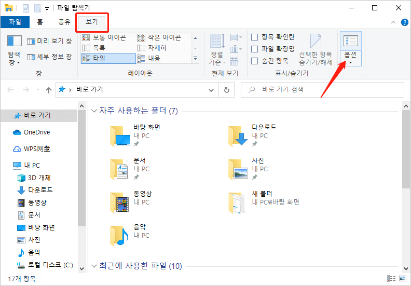This screenshot has width=411, height=286.
Task: Check the 숨긴 항목 checkbox
Action: [255, 61]
